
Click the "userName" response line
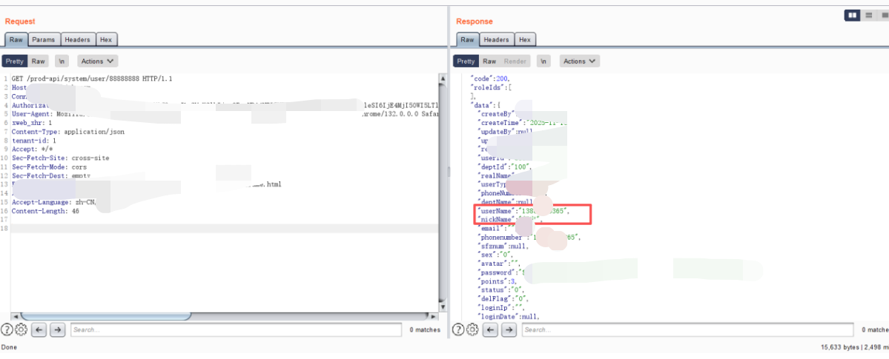(x=524, y=211)
